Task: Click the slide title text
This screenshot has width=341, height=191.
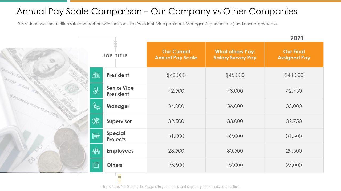Action: pyautogui.click(x=157, y=11)
